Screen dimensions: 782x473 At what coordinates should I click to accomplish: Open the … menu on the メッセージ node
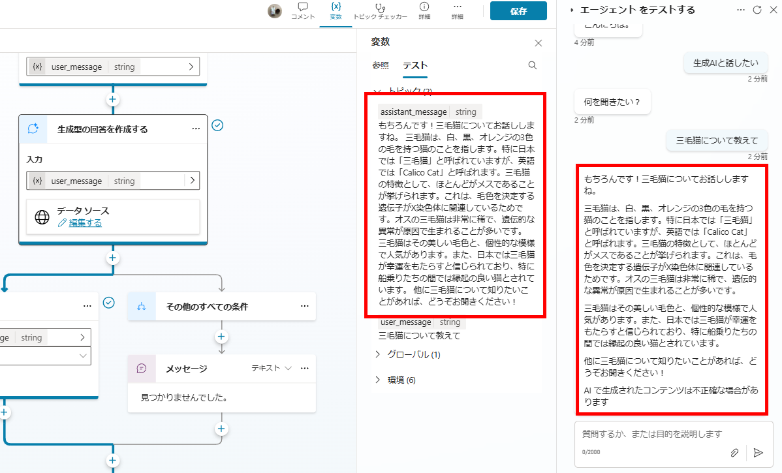pyautogui.click(x=304, y=369)
